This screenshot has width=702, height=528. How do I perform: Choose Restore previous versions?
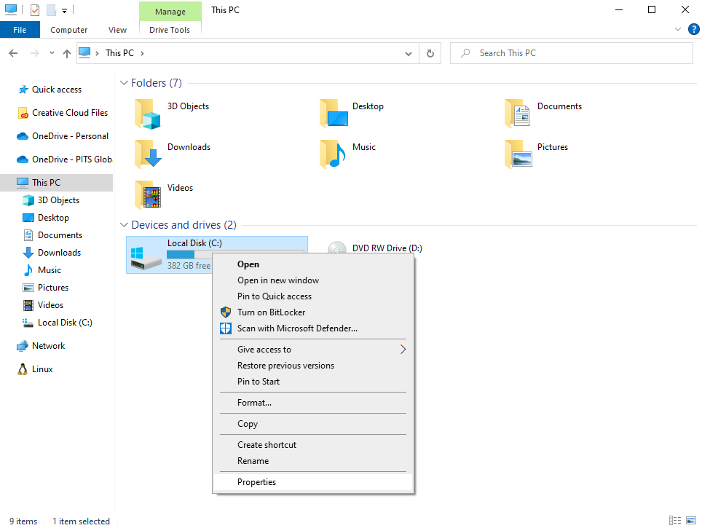tap(313, 366)
